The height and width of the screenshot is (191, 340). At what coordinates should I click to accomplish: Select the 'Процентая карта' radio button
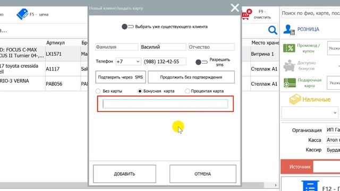point(188,91)
